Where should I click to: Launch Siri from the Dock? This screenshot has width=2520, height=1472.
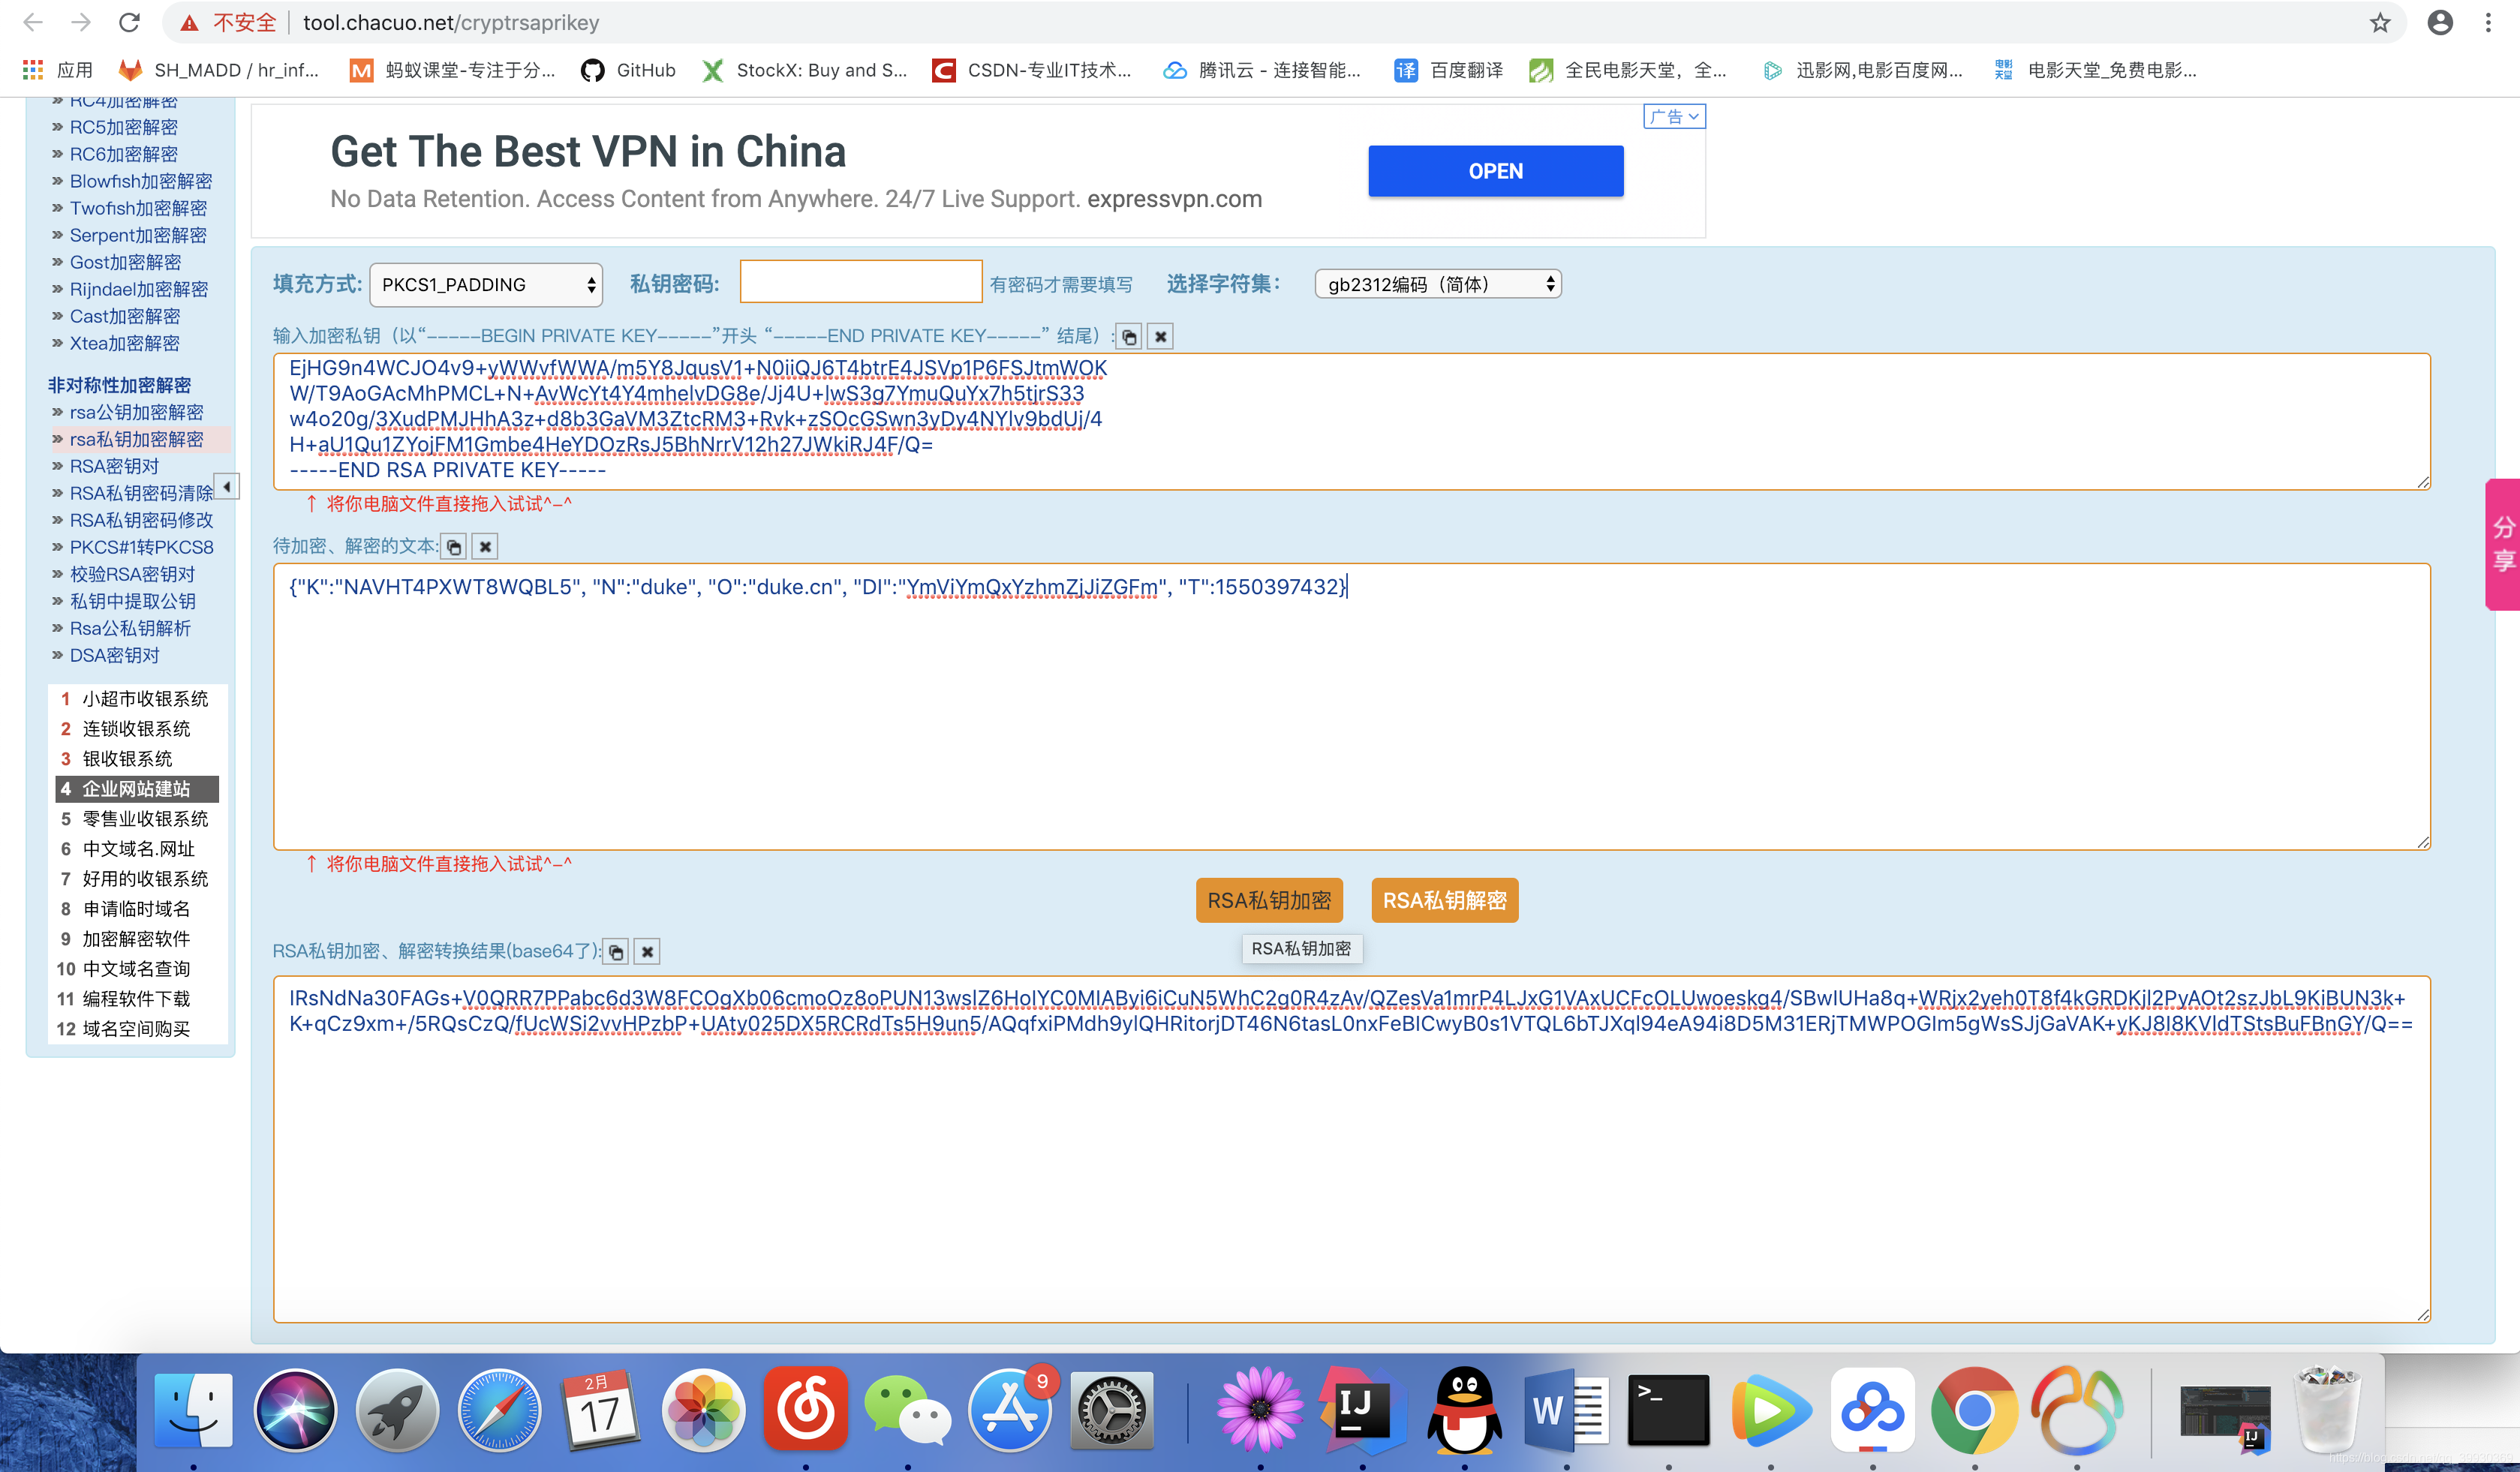295,1411
